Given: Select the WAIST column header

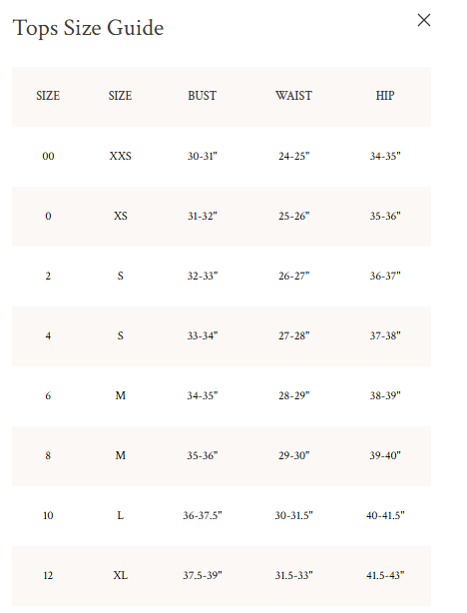Looking at the screenshot, I should pos(293,96).
